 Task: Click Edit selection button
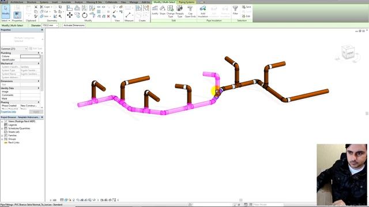coord(246,16)
